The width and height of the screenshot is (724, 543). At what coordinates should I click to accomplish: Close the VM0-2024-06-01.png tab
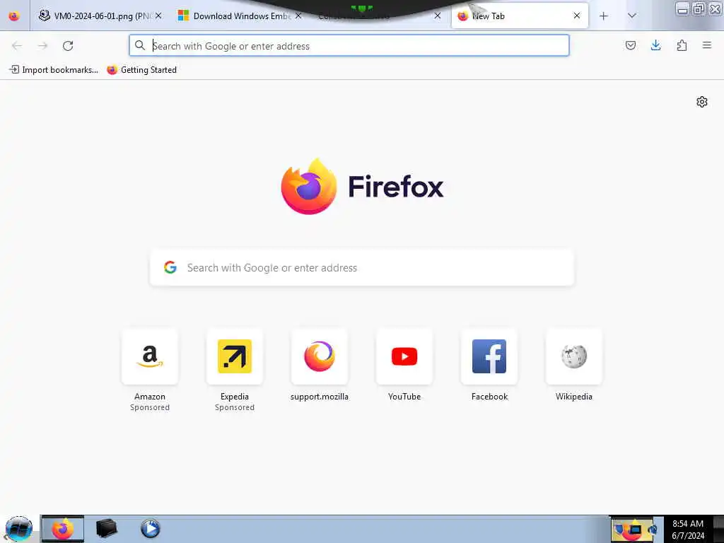(158, 16)
